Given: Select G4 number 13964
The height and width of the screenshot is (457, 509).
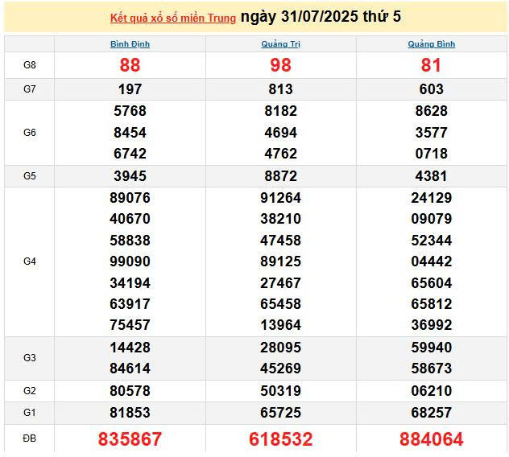Looking at the screenshot, I should coord(281,325).
